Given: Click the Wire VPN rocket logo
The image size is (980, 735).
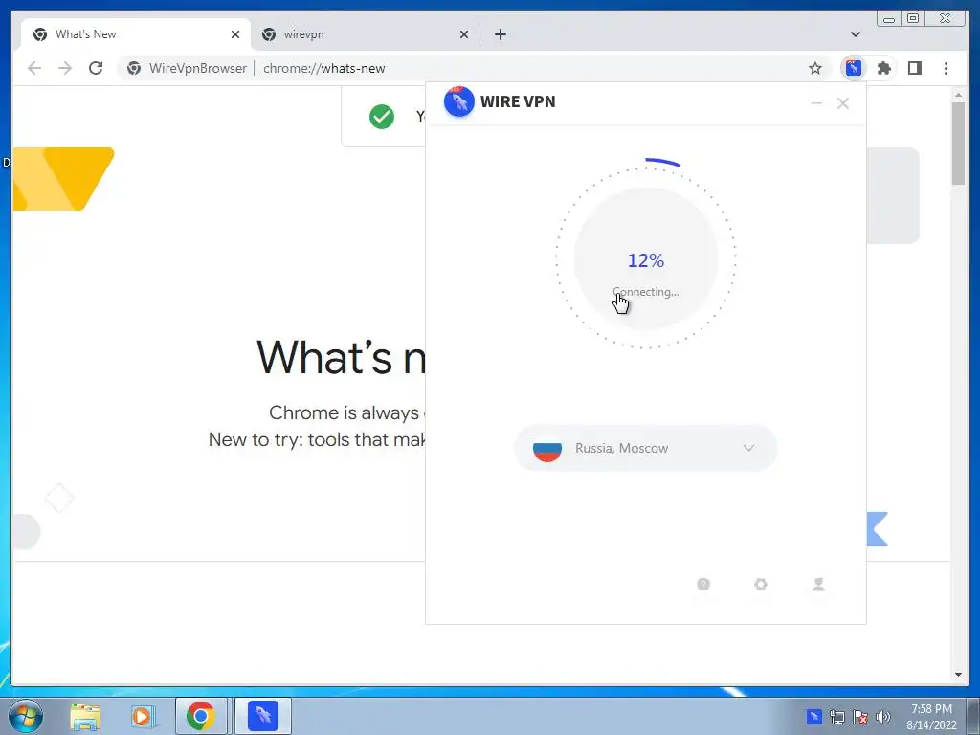Looking at the screenshot, I should 458,101.
